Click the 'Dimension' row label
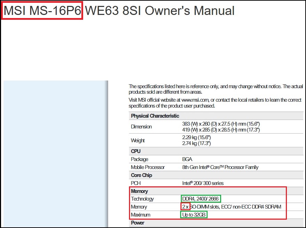306x228 pixels. pyautogui.click(x=141, y=127)
